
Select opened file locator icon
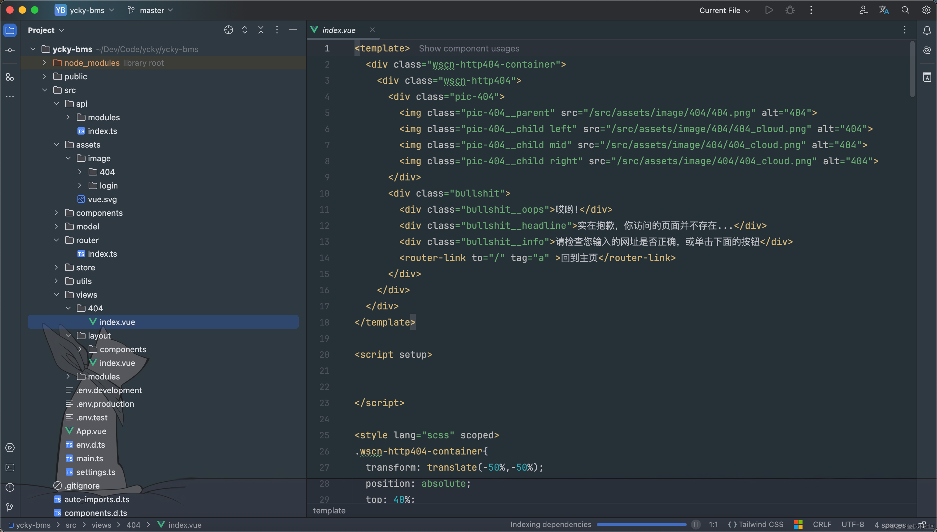(229, 30)
